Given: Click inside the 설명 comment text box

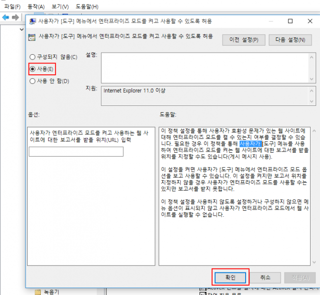Looking at the screenshot, I should click(205, 68).
